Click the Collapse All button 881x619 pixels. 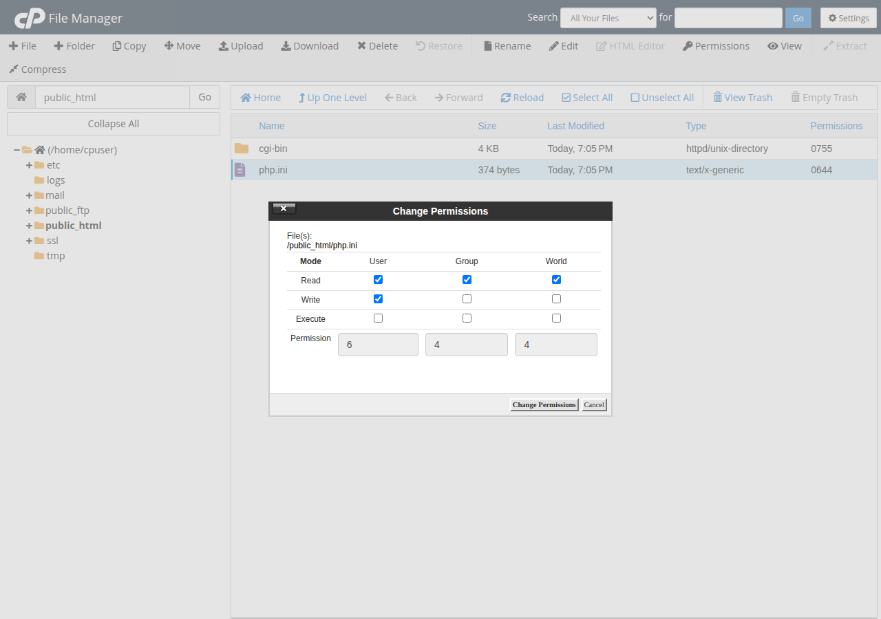(114, 124)
